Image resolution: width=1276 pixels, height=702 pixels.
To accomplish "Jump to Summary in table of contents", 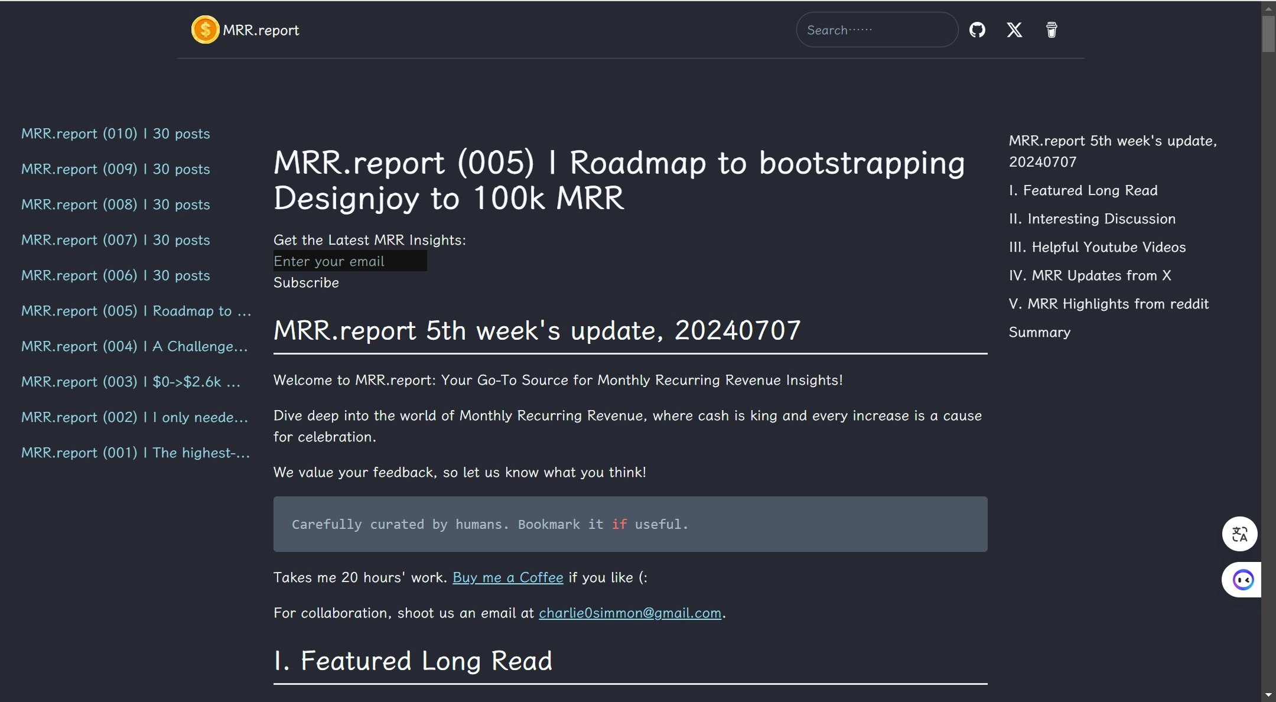I will 1040,332.
